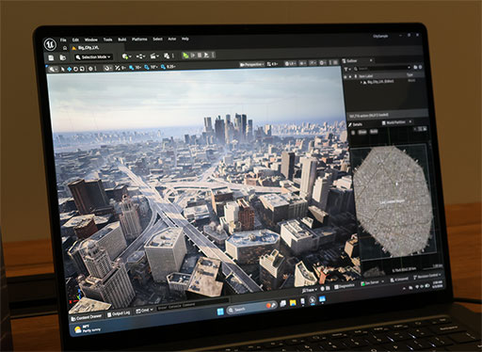Open the Build menu
Image resolution: width=482 pixels, height=352 pixels.
122,40
